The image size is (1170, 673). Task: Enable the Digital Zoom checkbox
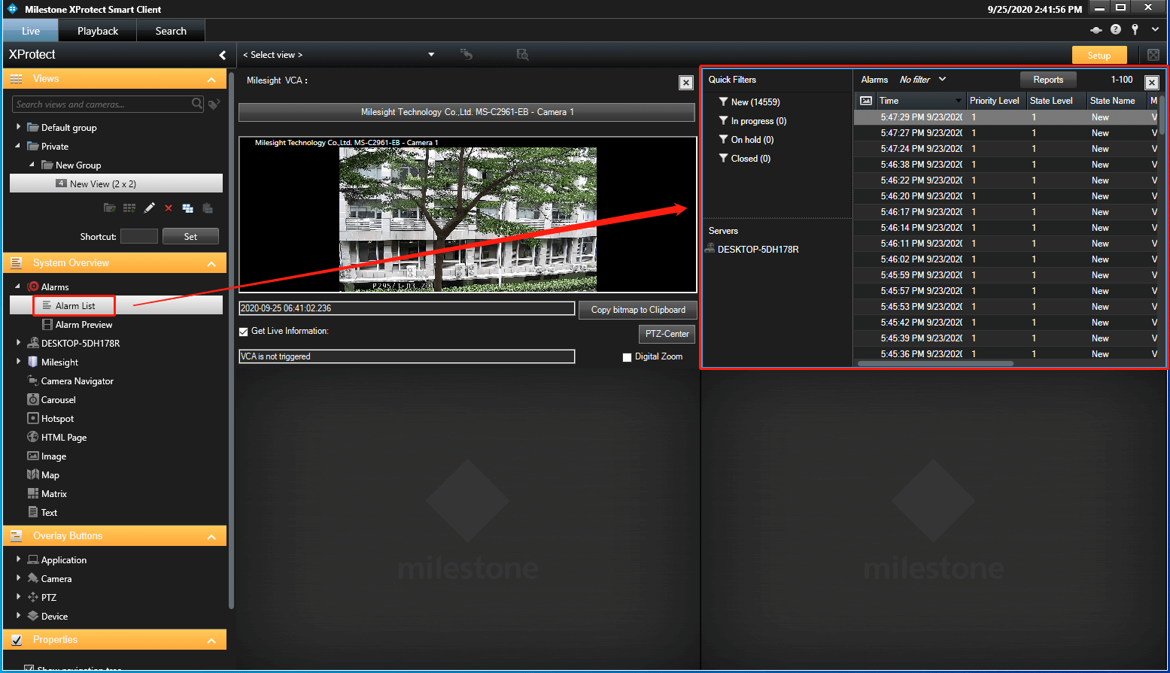tap(628, 357)
